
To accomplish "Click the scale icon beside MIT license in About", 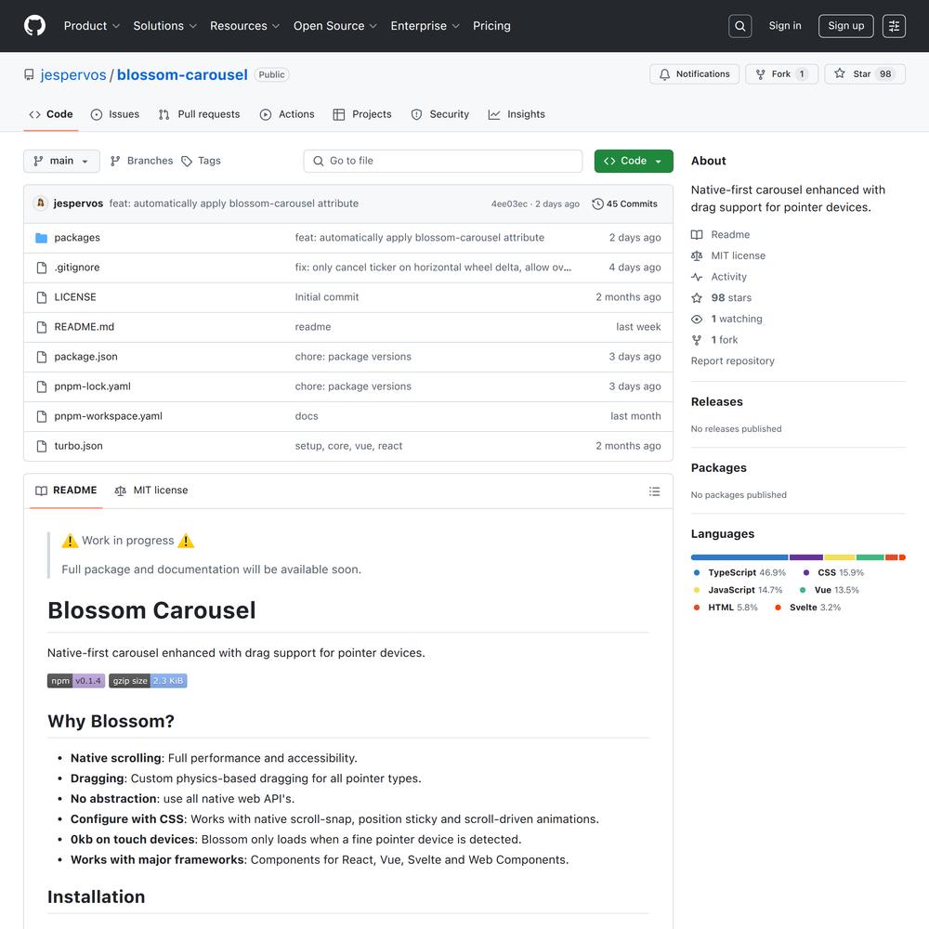I will coord(697,256).
